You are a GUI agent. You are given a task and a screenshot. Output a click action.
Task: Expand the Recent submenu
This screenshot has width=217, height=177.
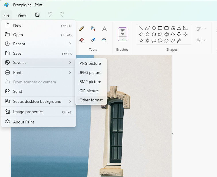click(38, 44)
